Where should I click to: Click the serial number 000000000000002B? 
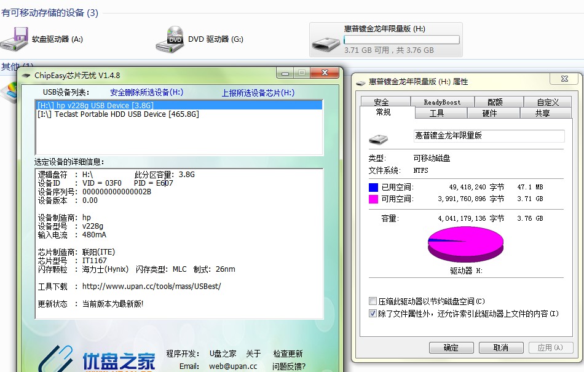point(117,192)
